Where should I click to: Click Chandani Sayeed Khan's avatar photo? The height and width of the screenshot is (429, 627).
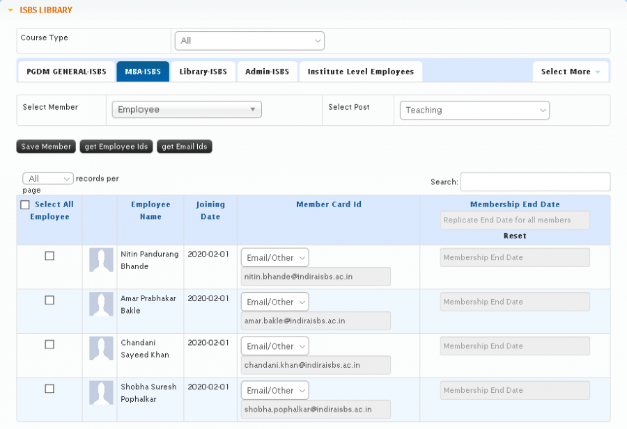(101, 348)
